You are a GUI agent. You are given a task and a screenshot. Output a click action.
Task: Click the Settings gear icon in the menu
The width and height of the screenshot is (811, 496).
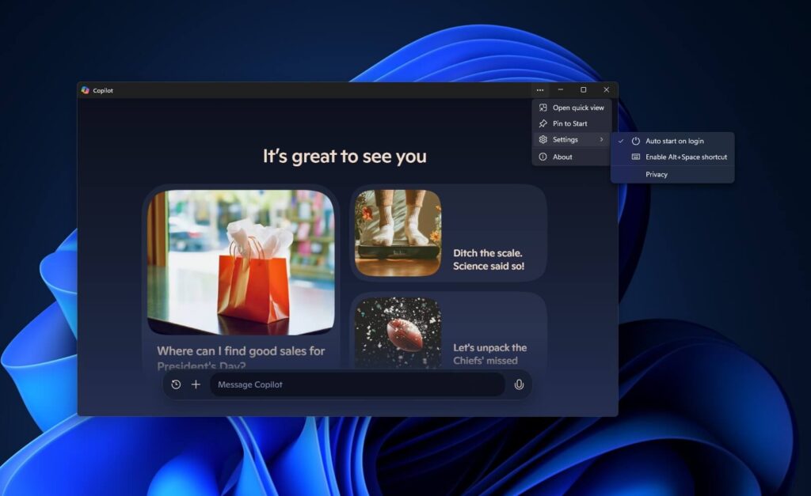tap(543, 140)
